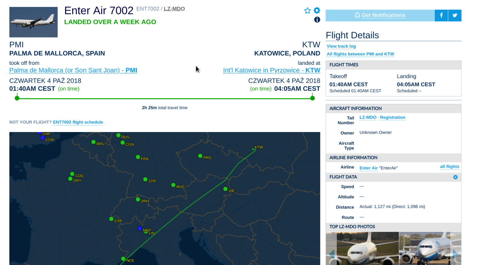Open Int'l Katowice in Pyrzowice KTW link
Image resolution: width=485 pixels, height=265 pixels.
pos(272,70)
